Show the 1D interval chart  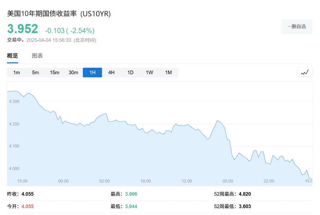pos(130,72)
